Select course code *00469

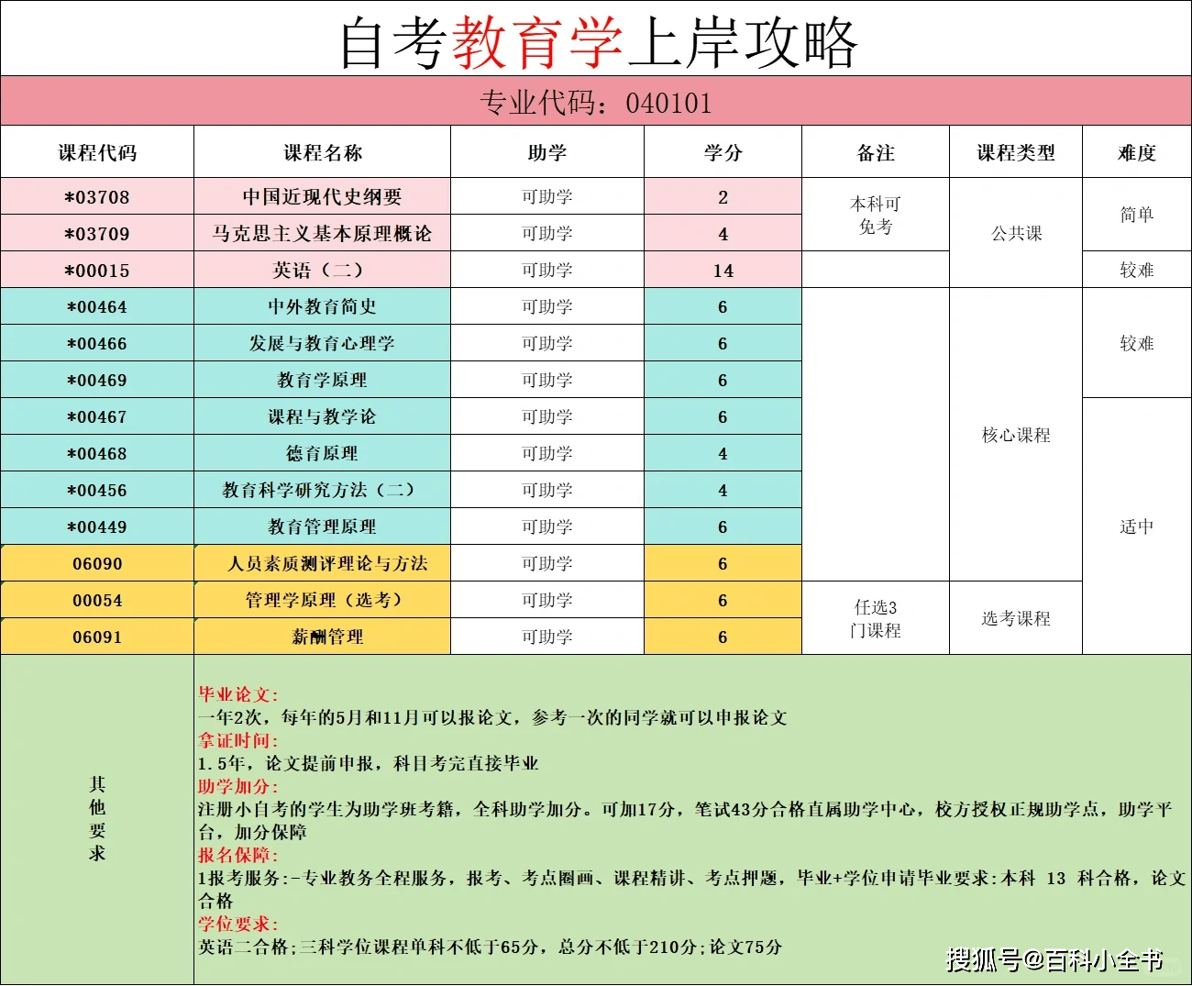(97, 380)
